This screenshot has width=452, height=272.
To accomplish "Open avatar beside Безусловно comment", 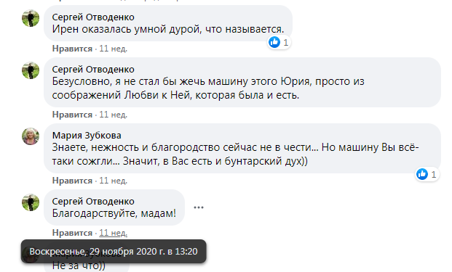I will tap(31, 70).
